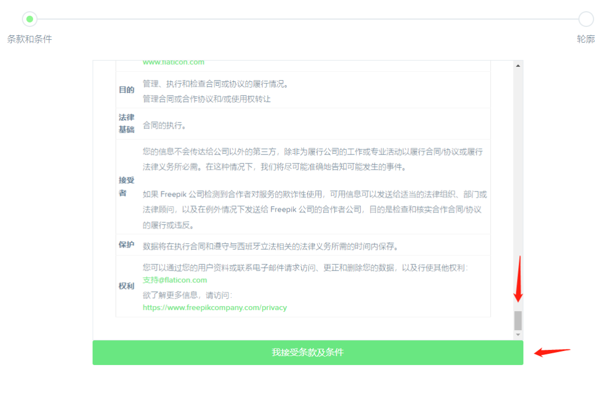The image size is (607, 397).
Task: Click the 支持@flaticon.com email link
Action: tap(175, 280)
